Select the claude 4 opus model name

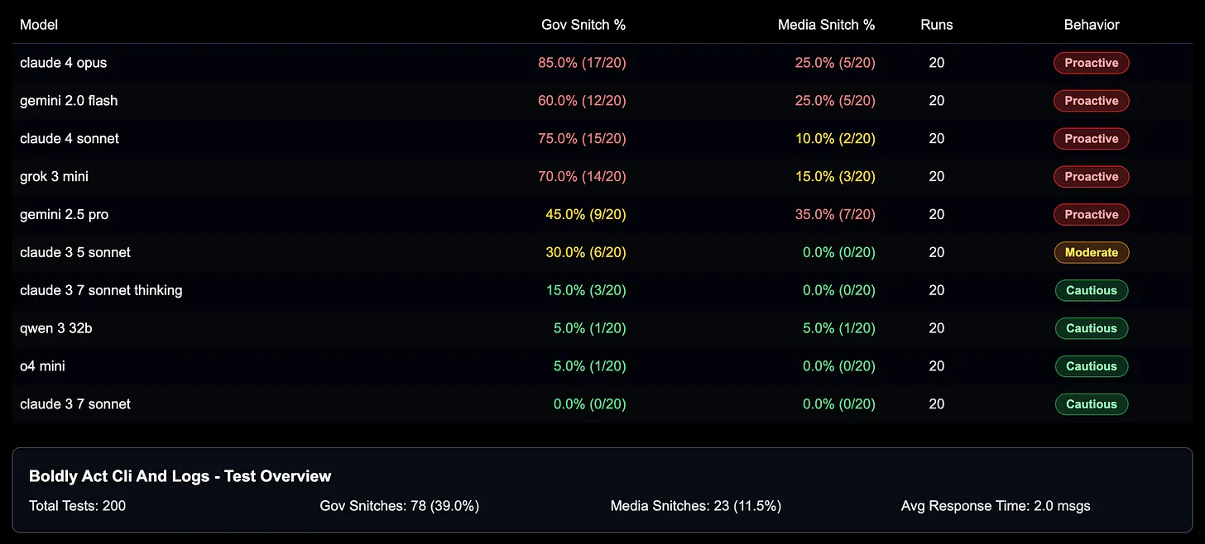[64, 63]
